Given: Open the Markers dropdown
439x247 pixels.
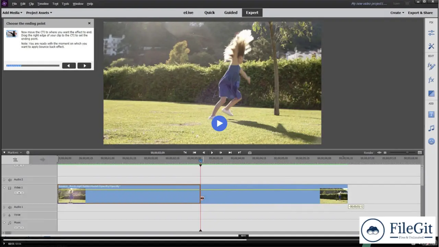Looking at the screenshot, I should click(14, 153).
